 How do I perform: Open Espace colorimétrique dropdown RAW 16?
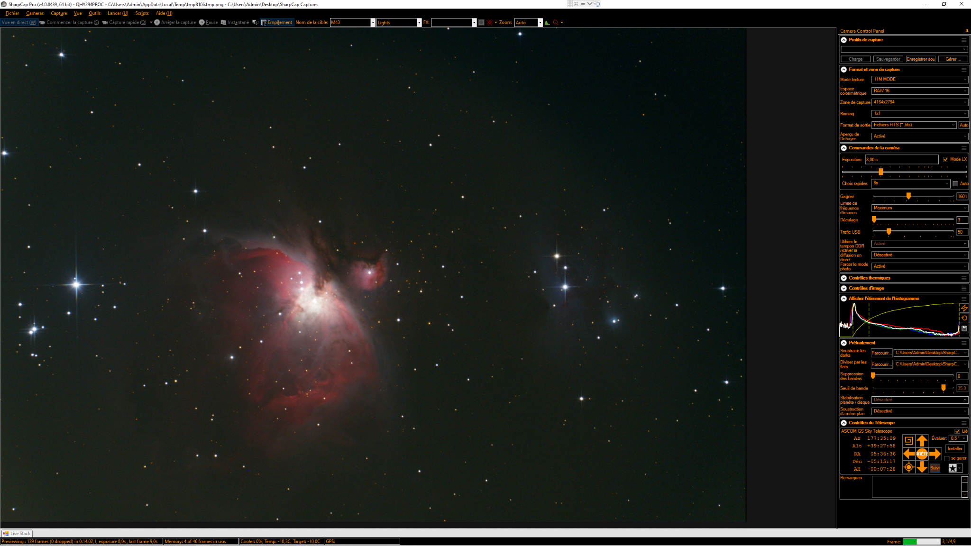click(919, 91)
